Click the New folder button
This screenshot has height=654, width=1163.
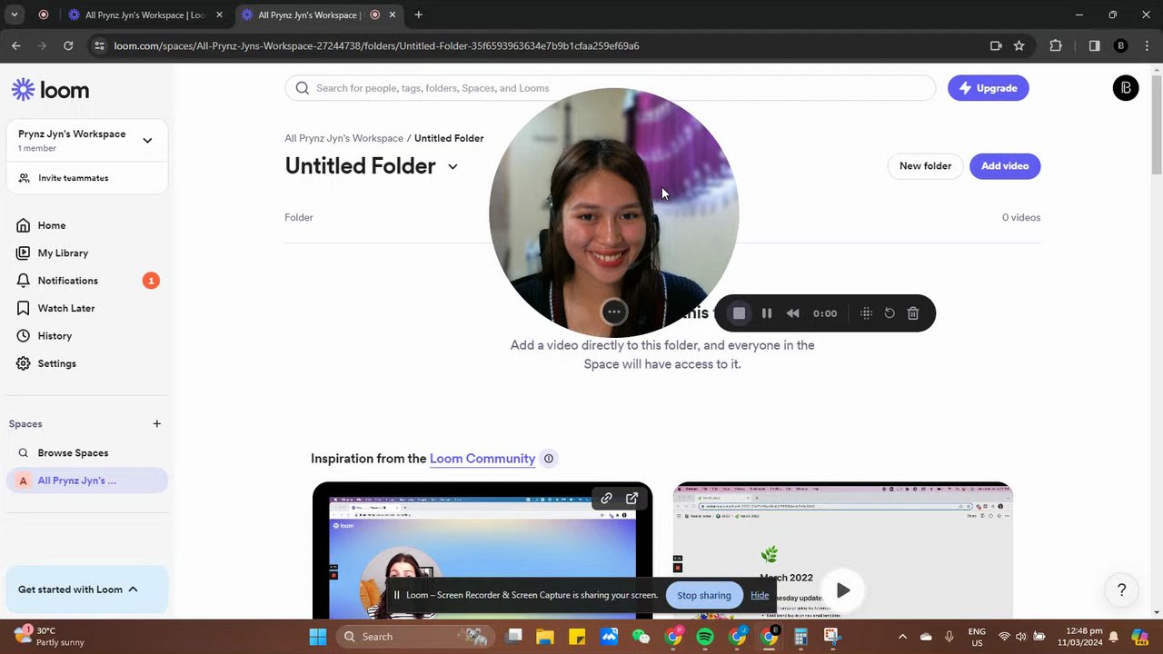click(925, 166)
